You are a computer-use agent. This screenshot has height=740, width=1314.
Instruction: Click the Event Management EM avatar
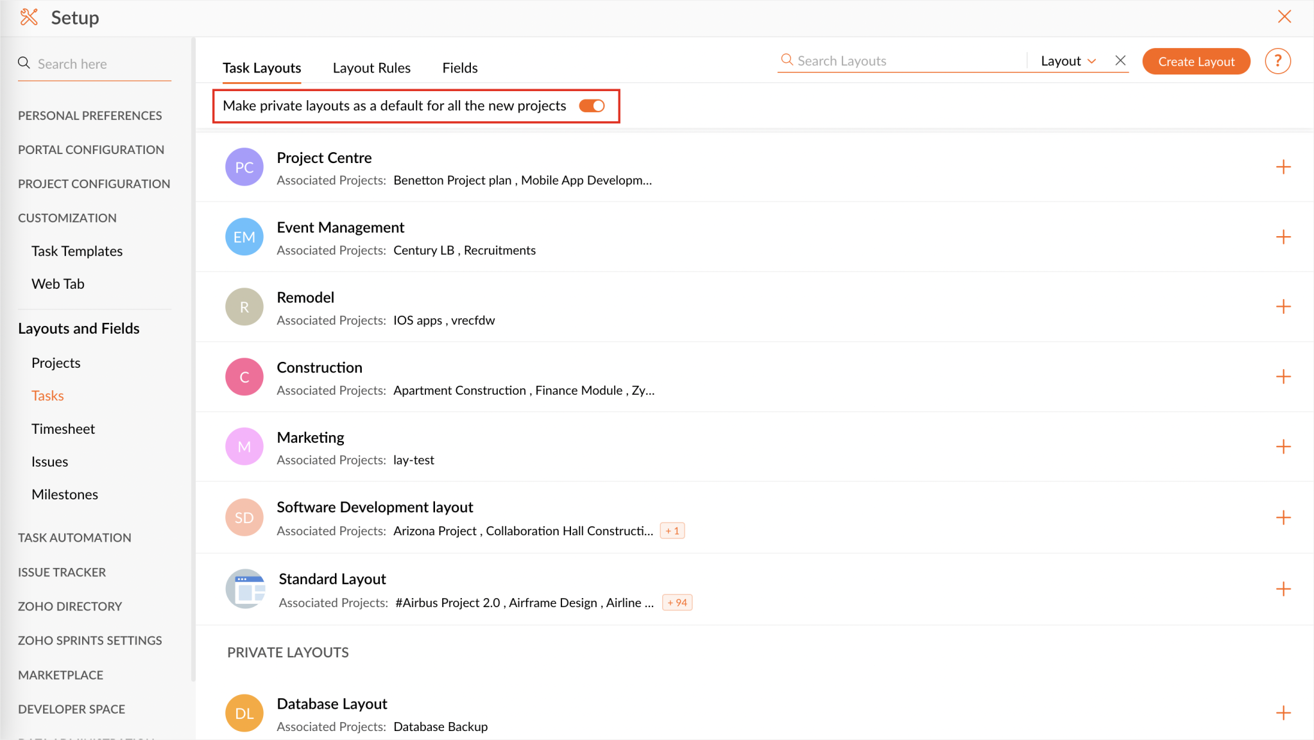click(244, 236)
